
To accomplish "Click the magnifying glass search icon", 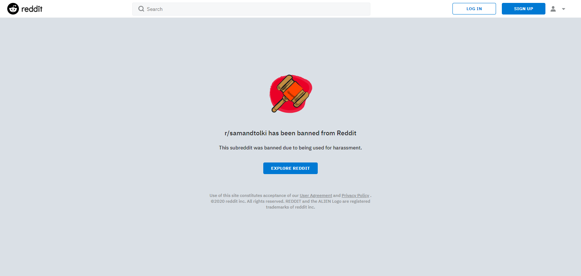I will 141,9.
